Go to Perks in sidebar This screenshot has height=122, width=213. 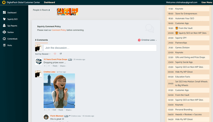[10, 45]
